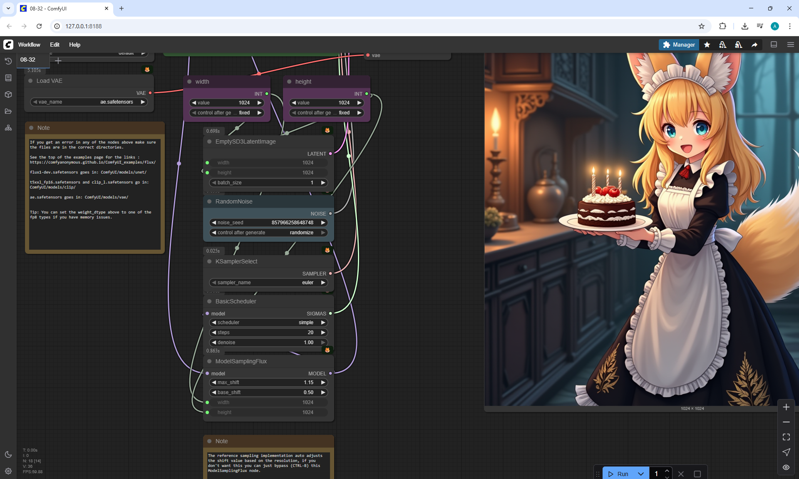Click the Manager button
Image resolution: width=799 pixels, height=479 pixels.
point(679,45)
